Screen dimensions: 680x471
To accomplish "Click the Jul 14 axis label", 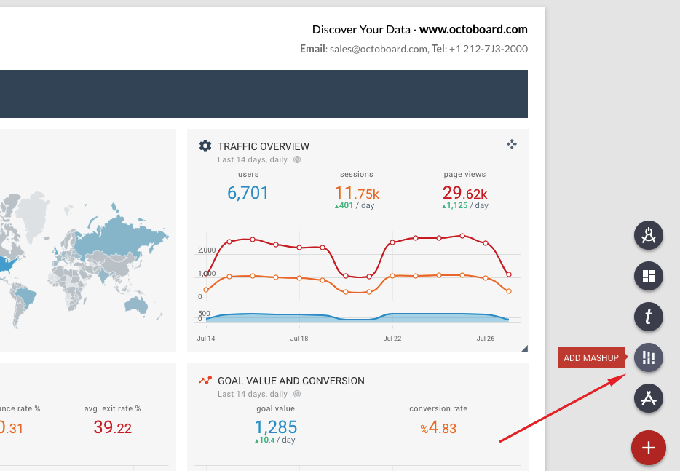I will (206, 339).
